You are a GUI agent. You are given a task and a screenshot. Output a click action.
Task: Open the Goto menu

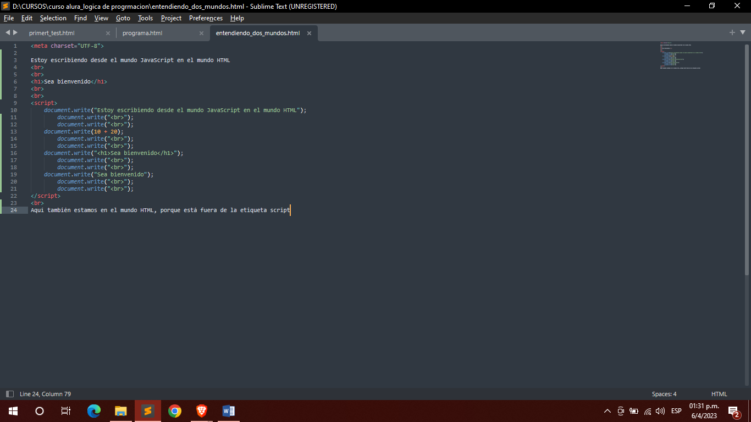pyautogui.click(x=123, y=18)
